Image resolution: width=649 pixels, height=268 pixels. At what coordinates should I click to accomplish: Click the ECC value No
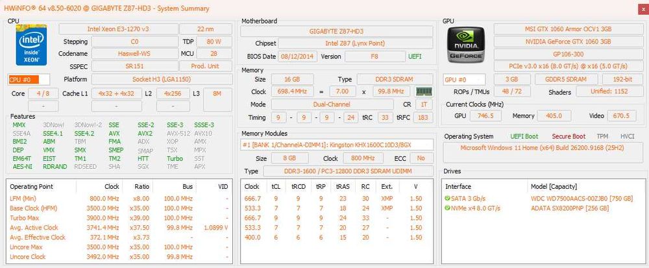[421, 158]
